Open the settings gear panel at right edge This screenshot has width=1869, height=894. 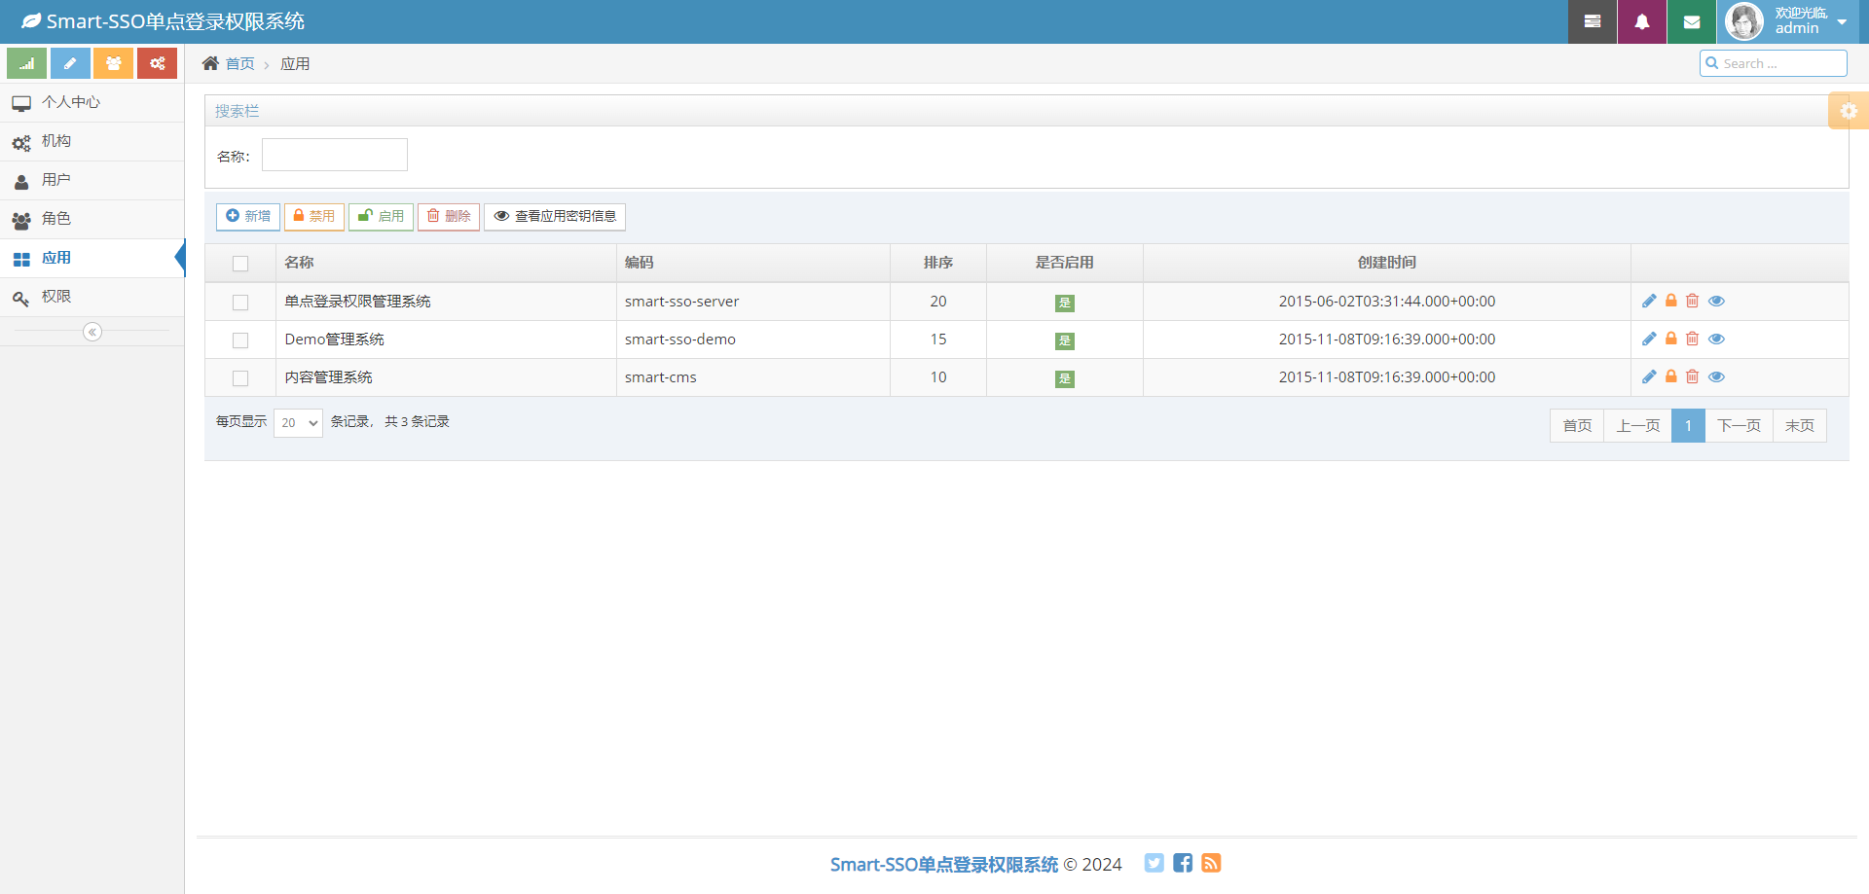click(1849, 111)
